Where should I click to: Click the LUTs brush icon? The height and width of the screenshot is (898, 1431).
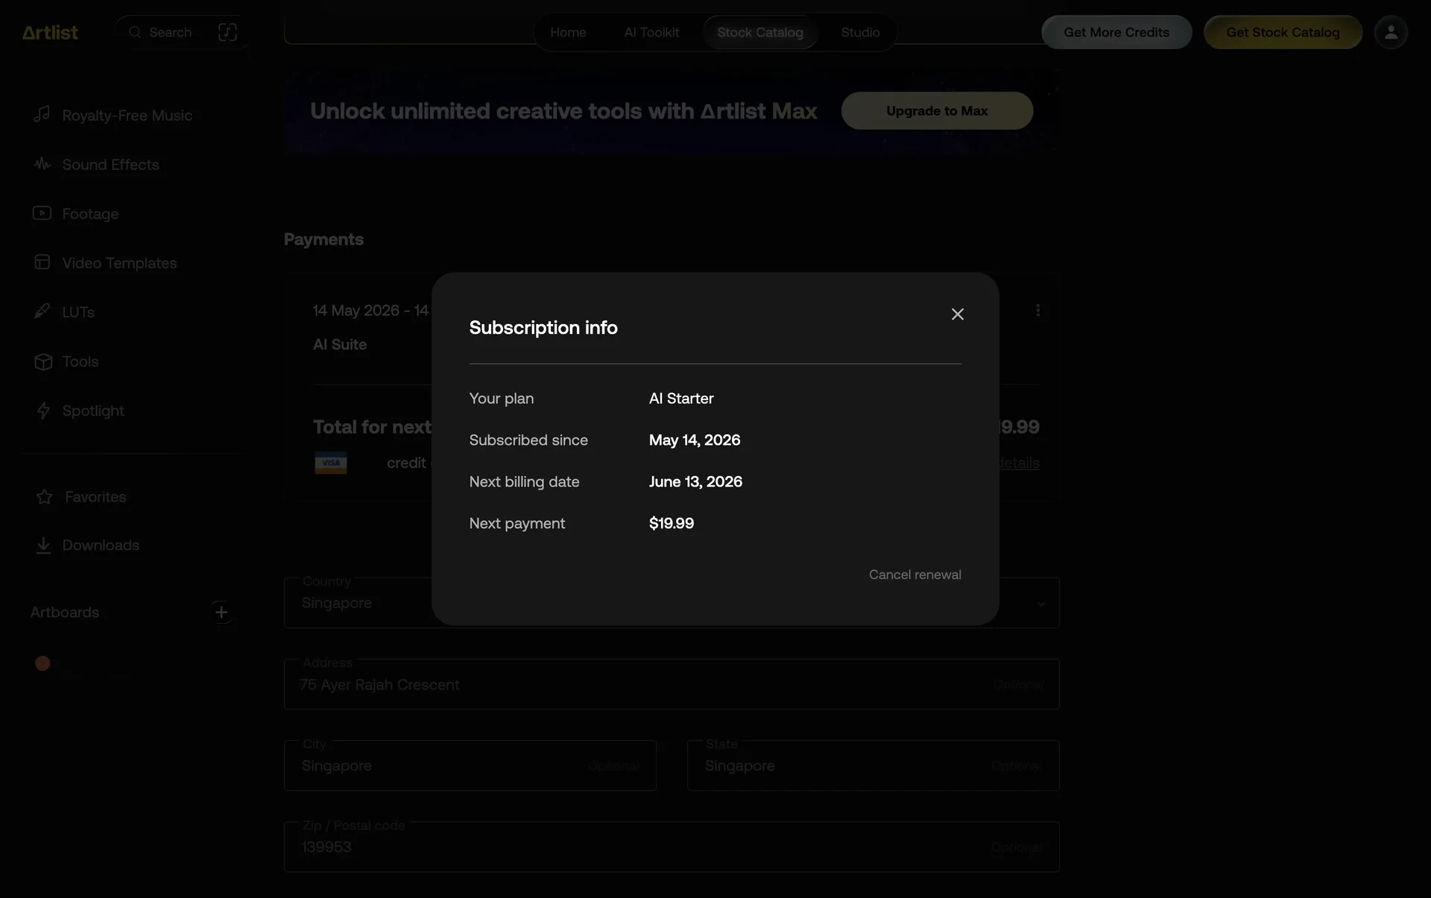pyautogui.click(x=42, y=312)
